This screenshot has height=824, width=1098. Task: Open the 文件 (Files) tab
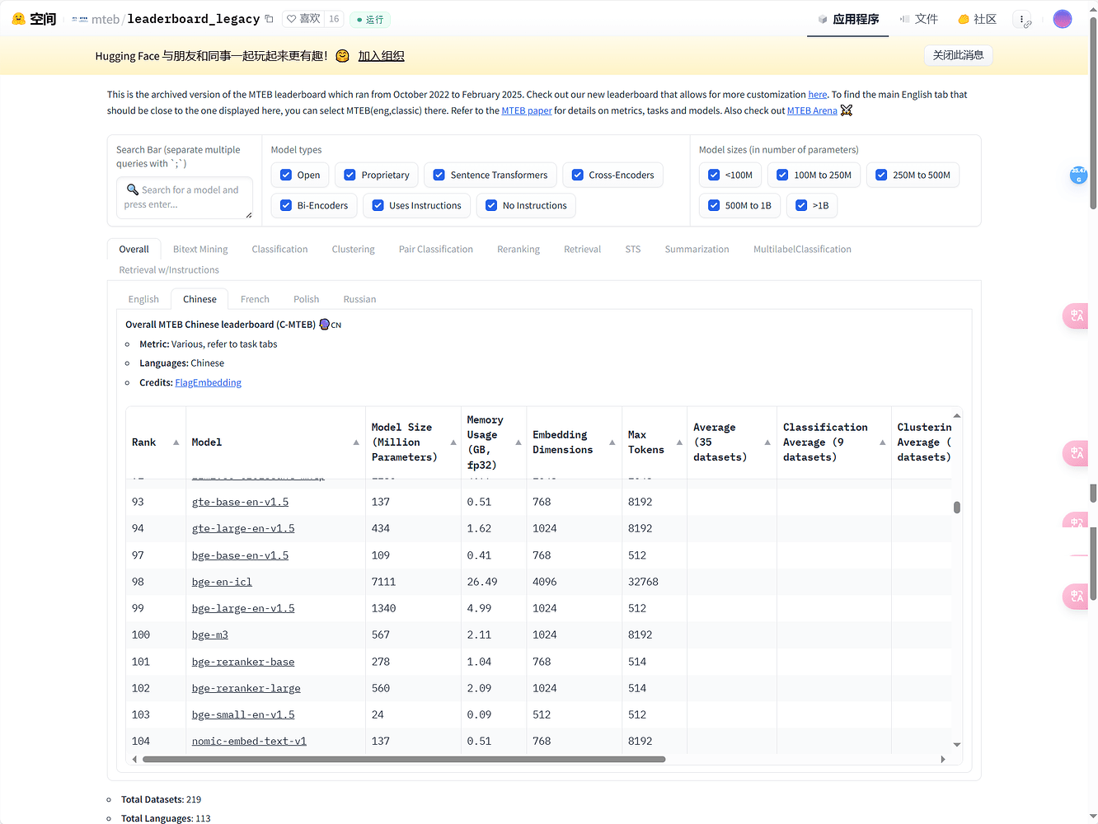click(x=919, y=19)
